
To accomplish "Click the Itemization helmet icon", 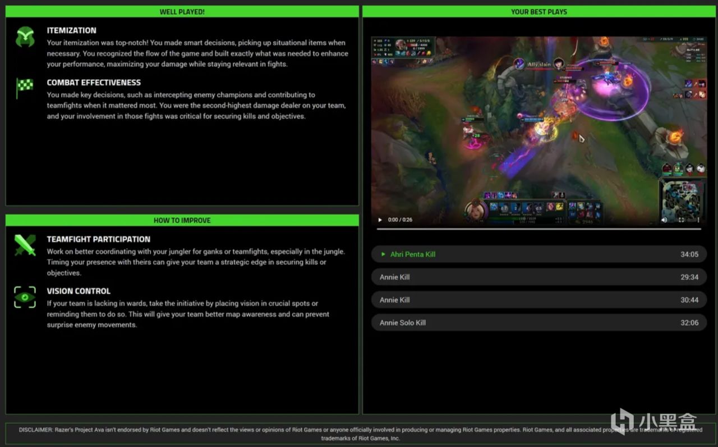I will tap(25, 37).
